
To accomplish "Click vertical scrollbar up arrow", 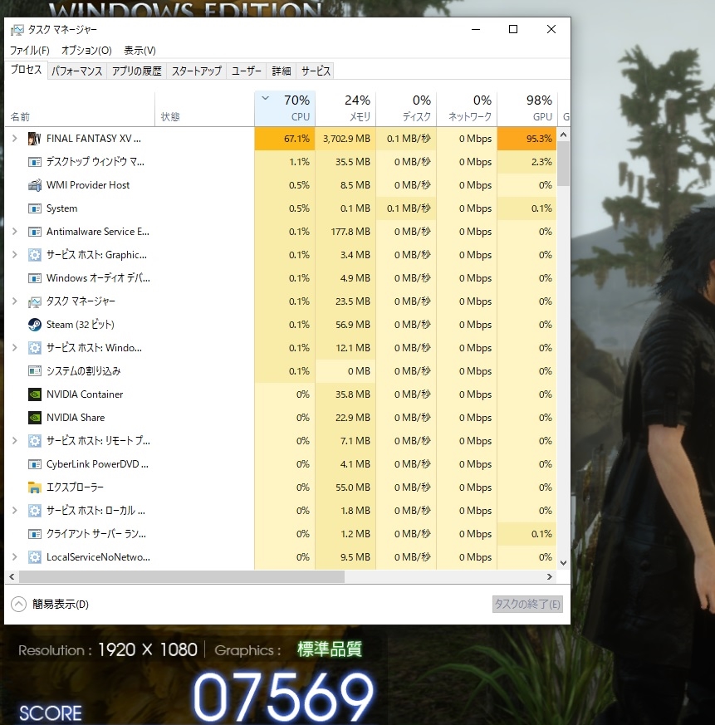I will tap(563, 135).
